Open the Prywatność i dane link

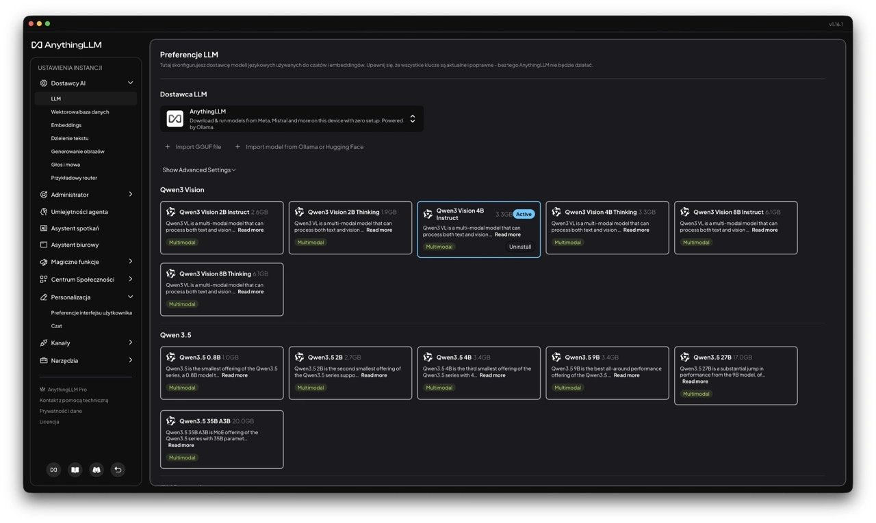click(x=61, y=411)
